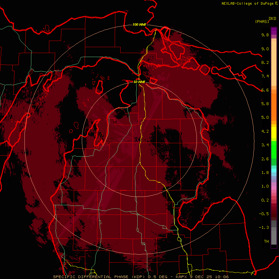
Task: Click the radar site dot at map center
Action: point(139,139)
